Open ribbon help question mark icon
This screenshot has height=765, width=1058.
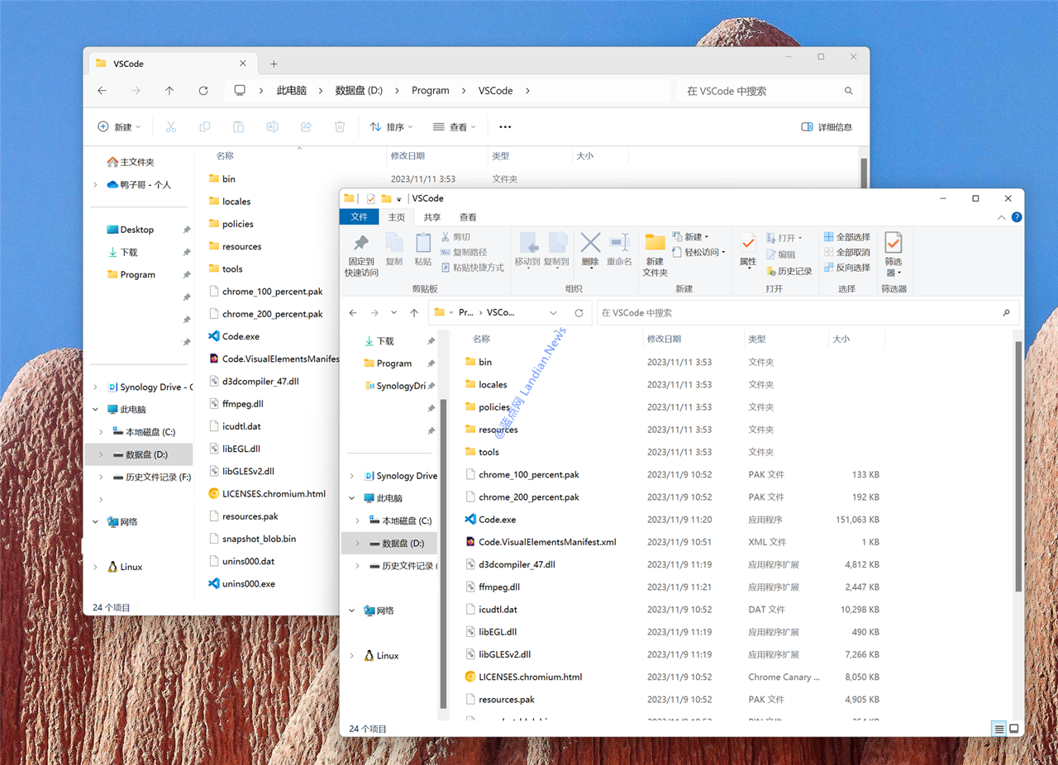[1017, 217]
